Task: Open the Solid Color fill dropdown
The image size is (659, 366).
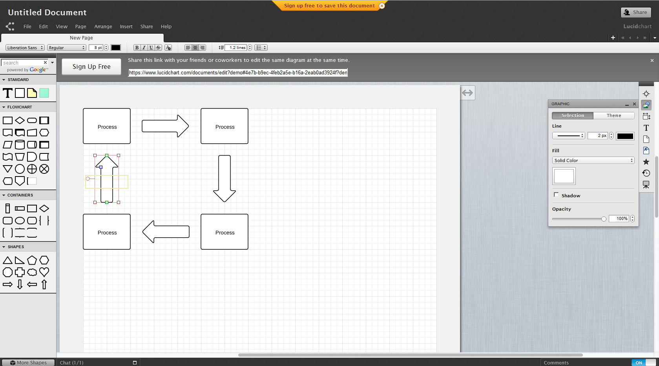Action: pos(593,160)
